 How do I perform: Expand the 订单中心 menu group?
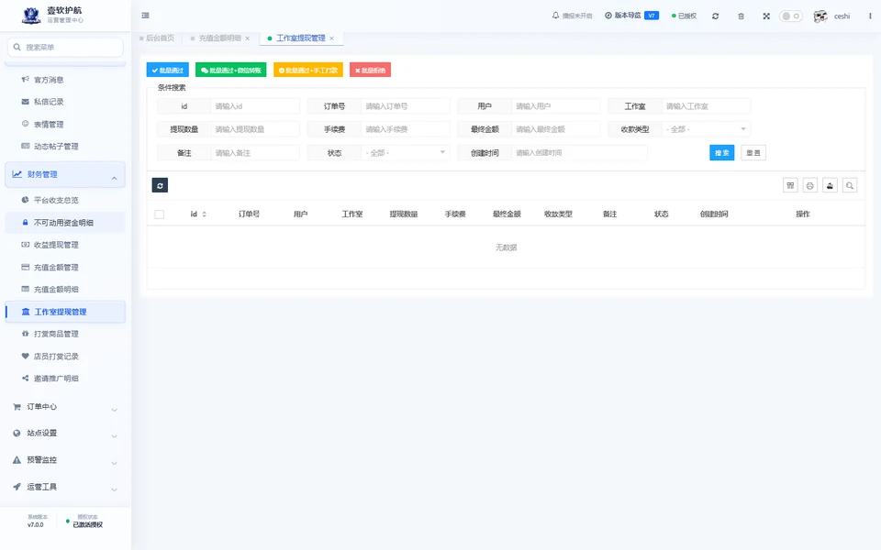(65, 407)
